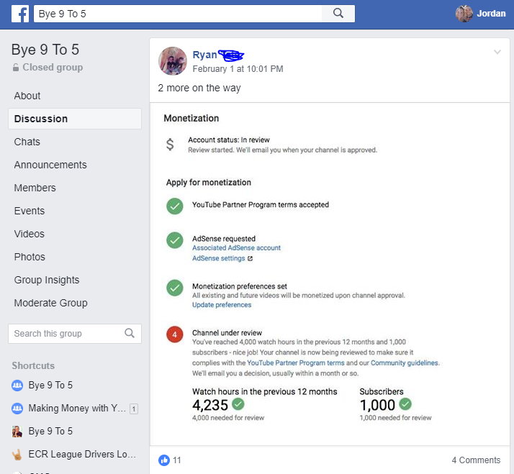Click the 11 likes count
This screenshot has height=474, width=514.
176,460
